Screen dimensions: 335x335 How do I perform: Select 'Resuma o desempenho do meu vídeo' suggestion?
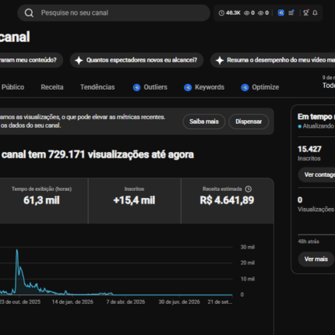point(273,60)
